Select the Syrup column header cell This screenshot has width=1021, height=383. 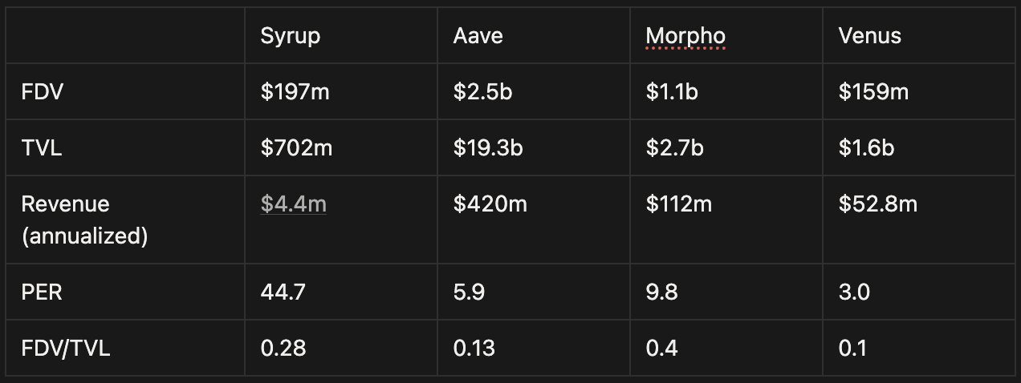pyautogui.click(x=341, y=36)
